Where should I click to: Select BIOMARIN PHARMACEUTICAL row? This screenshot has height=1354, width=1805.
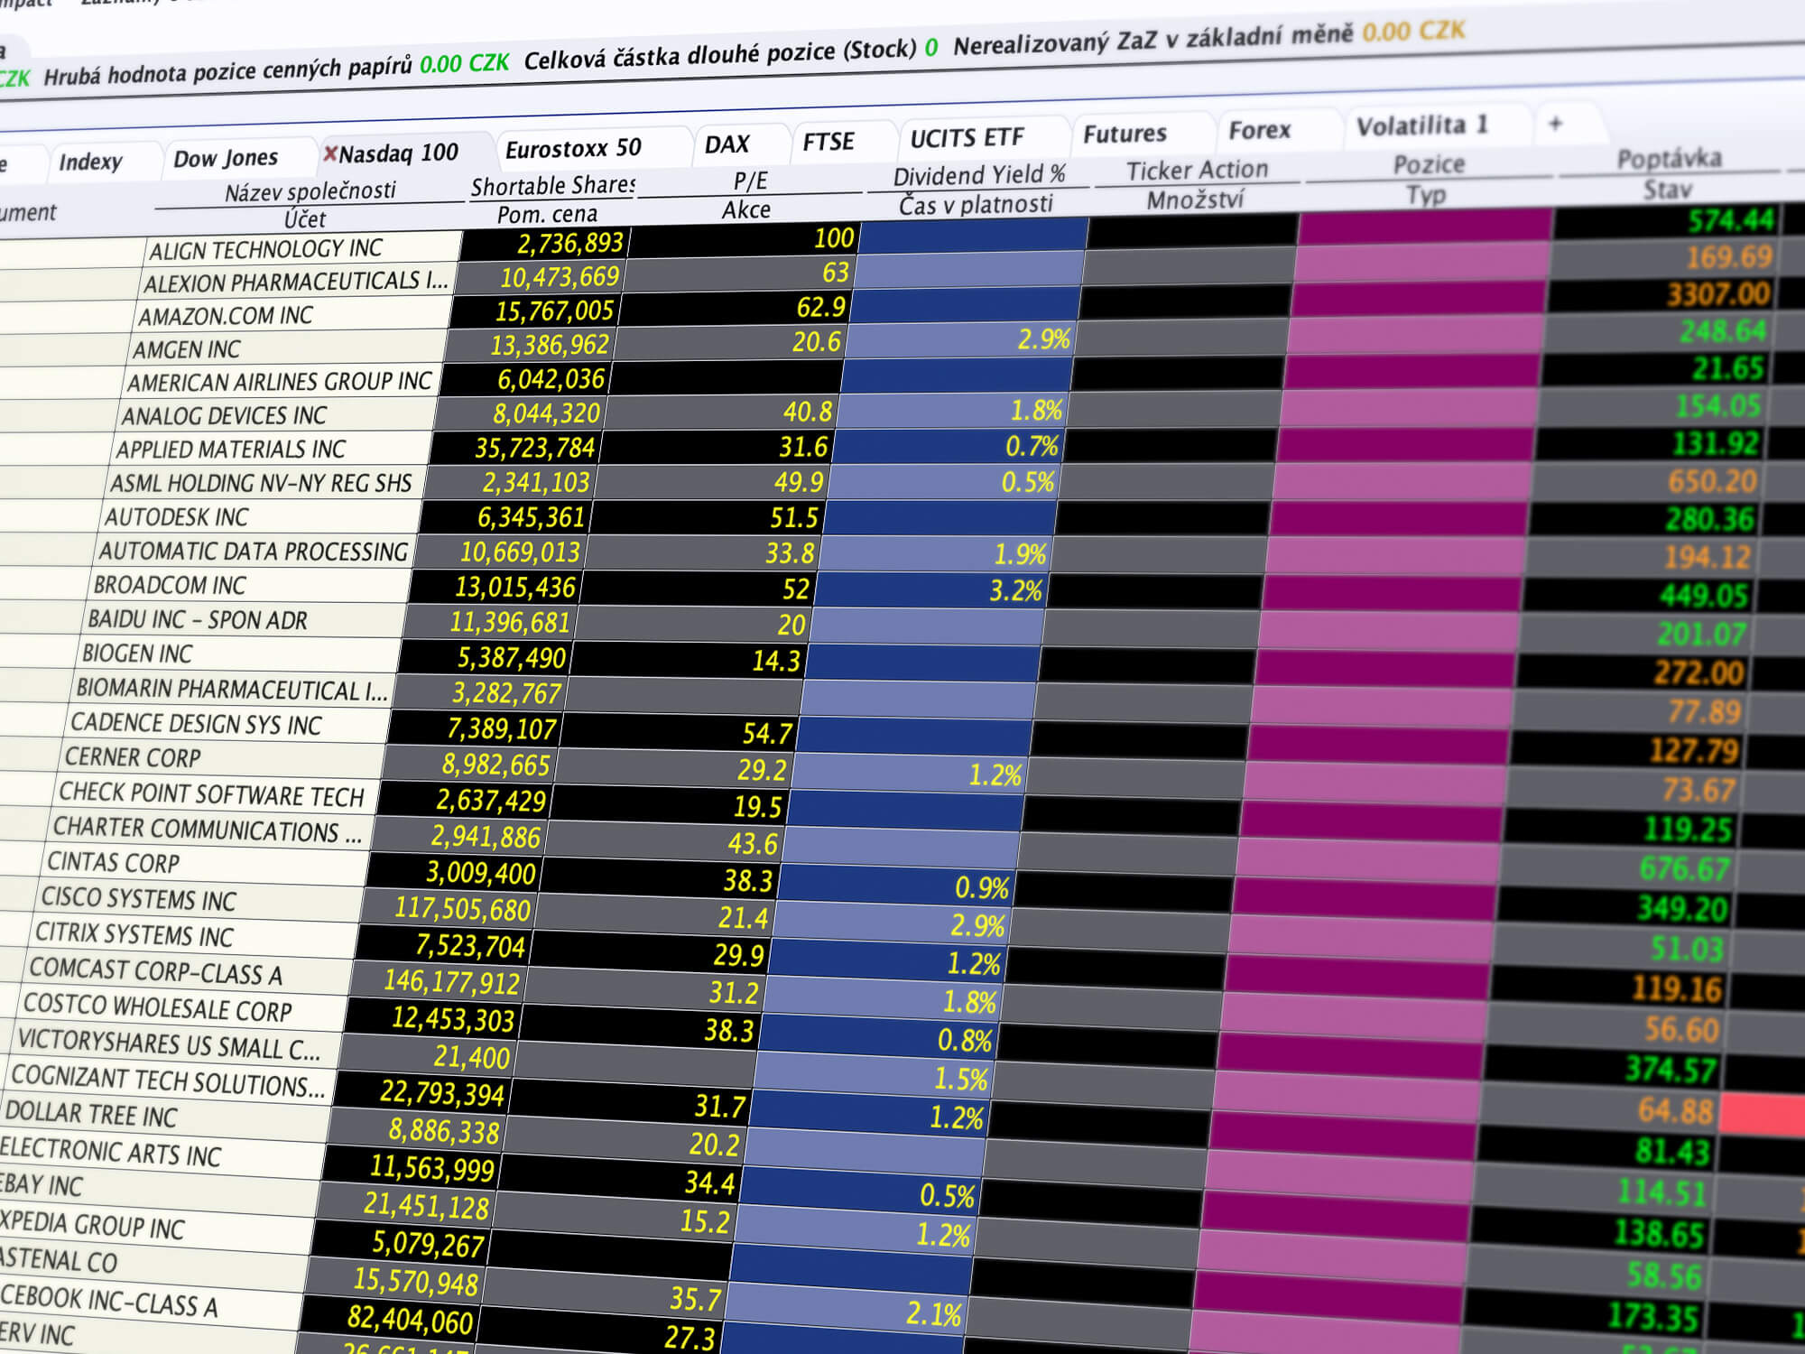pos(231,690)
